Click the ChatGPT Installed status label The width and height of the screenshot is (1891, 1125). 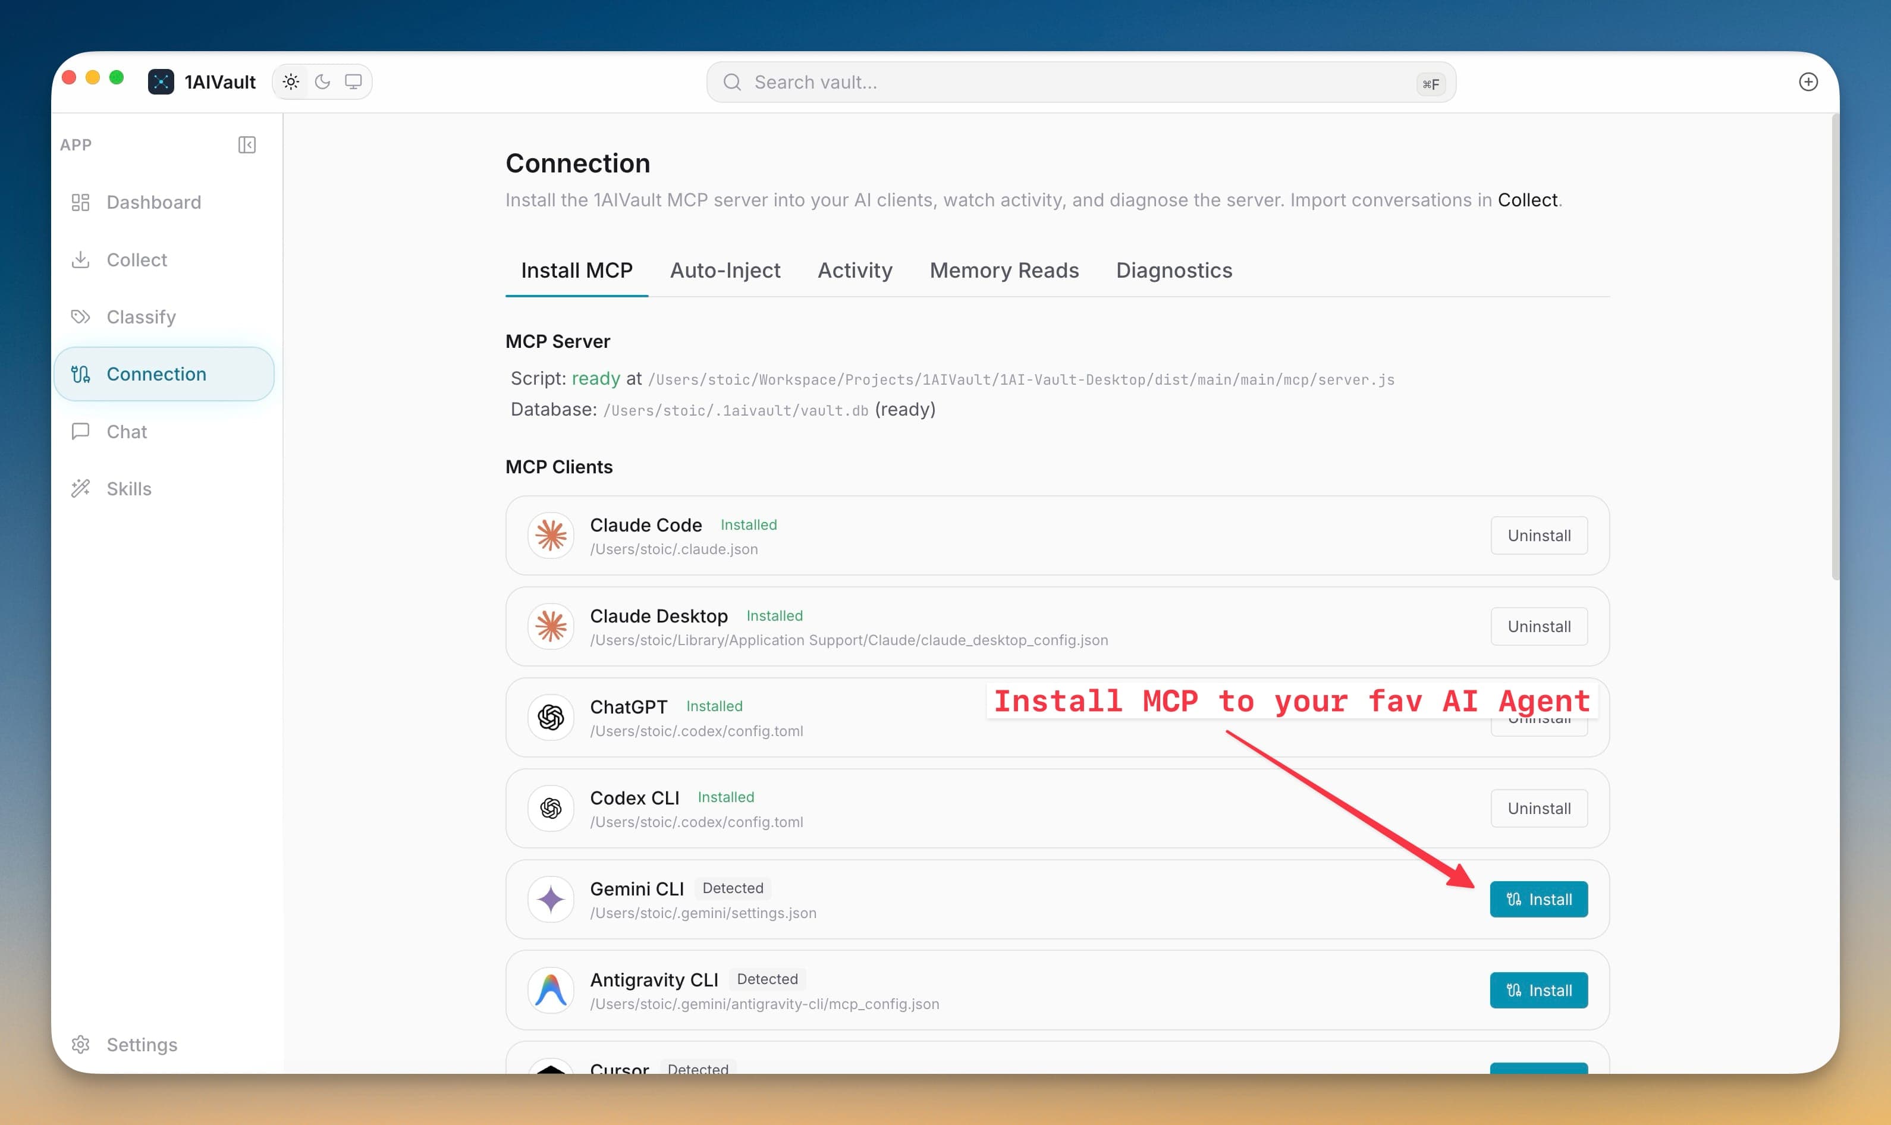click(x=714, y=706)
